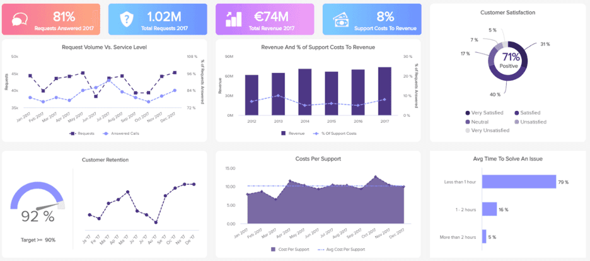Screen dimensions: 590x261
Task: Click the Neutral legend color dot
Action: [468, 122]
